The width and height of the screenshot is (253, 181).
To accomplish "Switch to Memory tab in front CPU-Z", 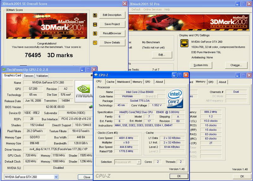I will pos(137,82).
